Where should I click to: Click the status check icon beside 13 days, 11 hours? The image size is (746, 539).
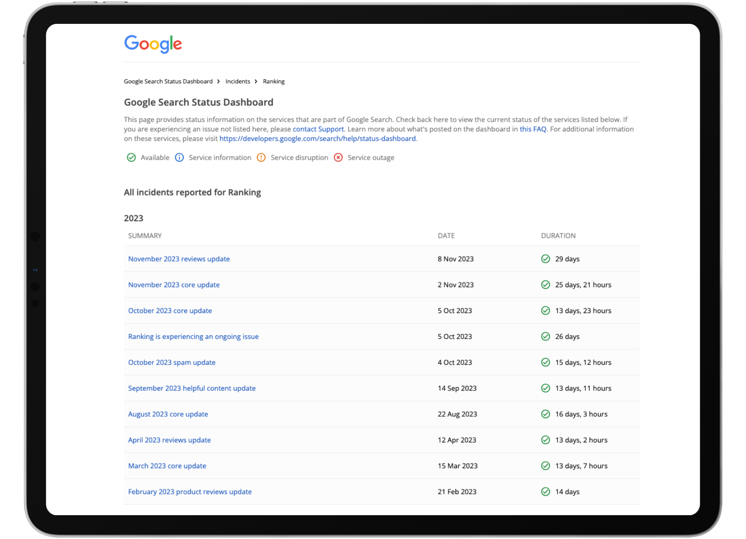click(545, 388)
